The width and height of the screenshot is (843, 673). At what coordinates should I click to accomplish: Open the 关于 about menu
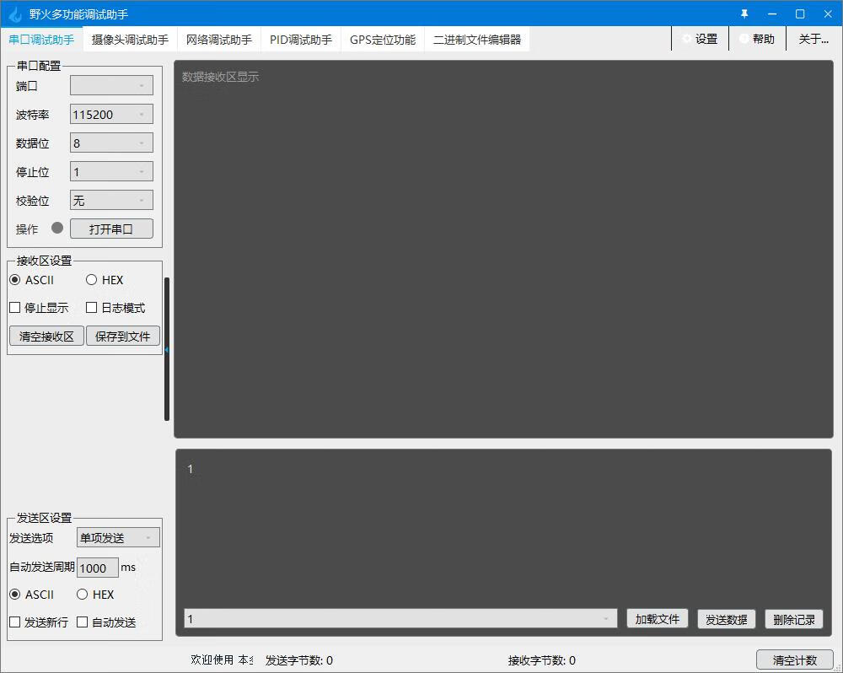[813, 39]
